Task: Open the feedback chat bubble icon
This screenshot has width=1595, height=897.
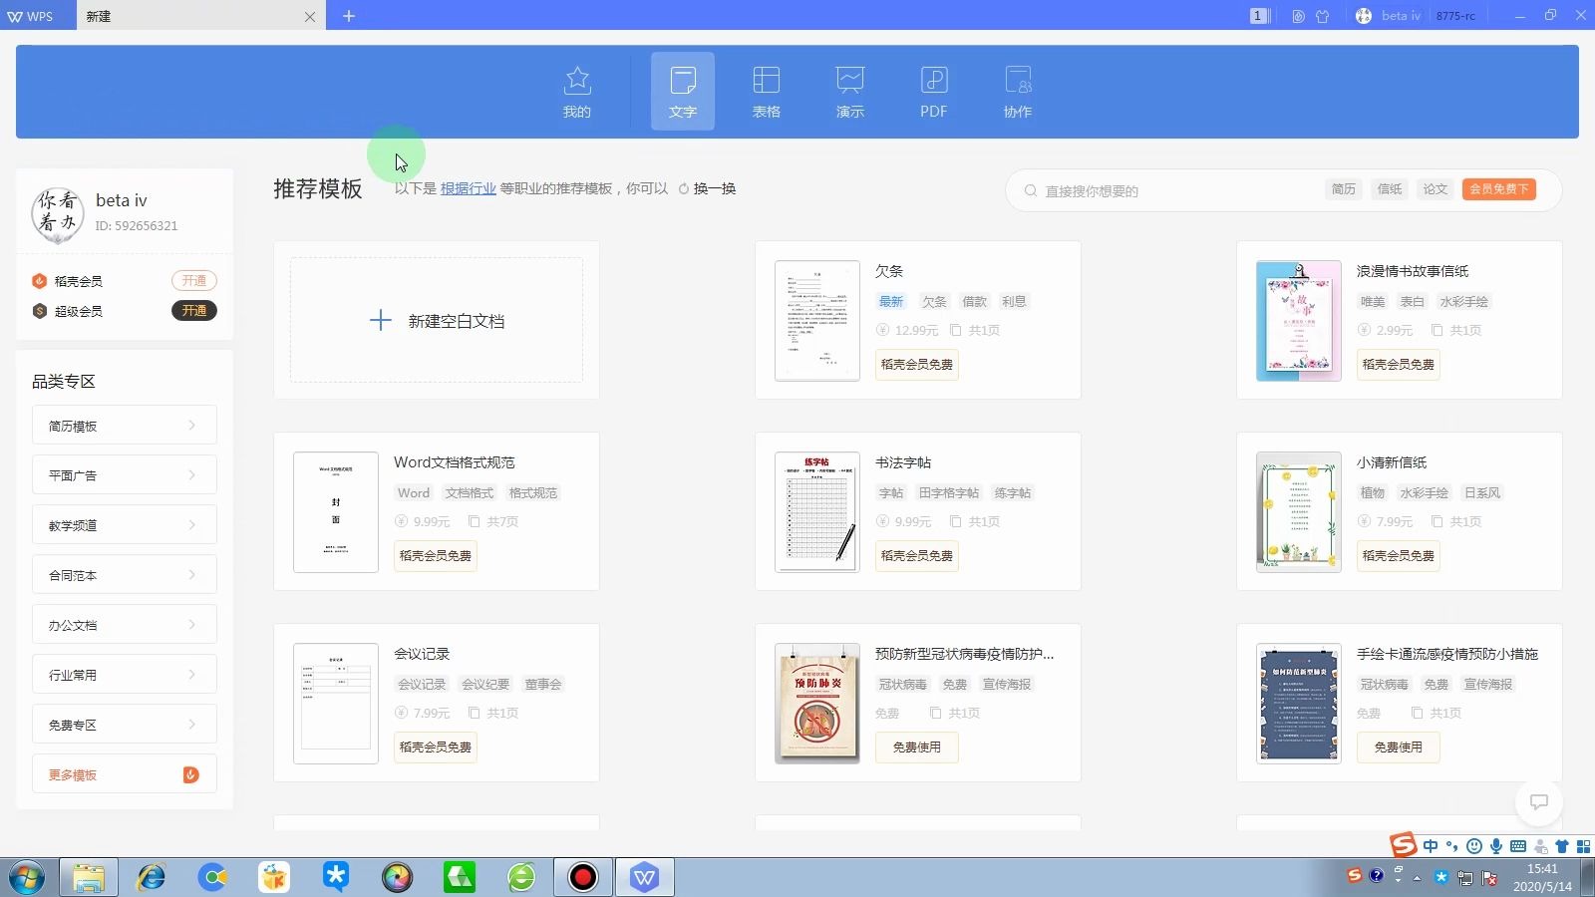Action: point(1539,802)
